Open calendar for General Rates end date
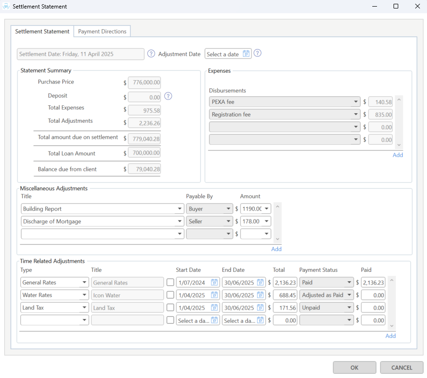Viewport: 427px width, 378px height. tap(260, 283)
